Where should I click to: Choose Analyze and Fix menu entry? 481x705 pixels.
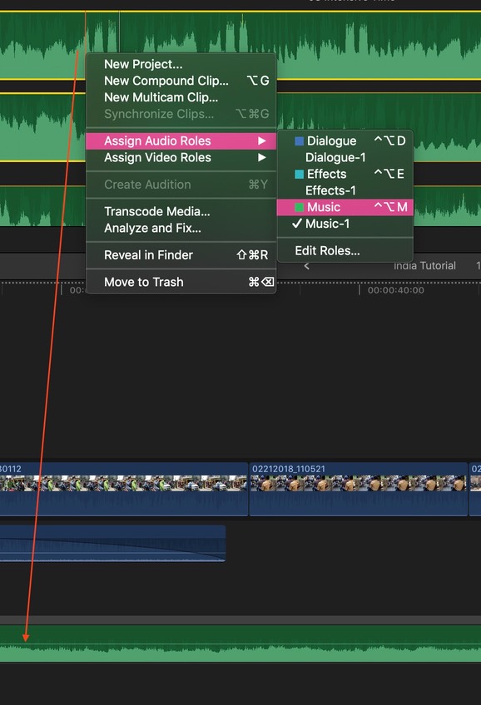pos(181,228)
